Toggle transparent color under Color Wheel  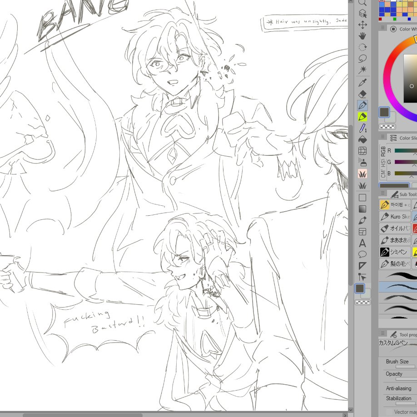[387, 127]
